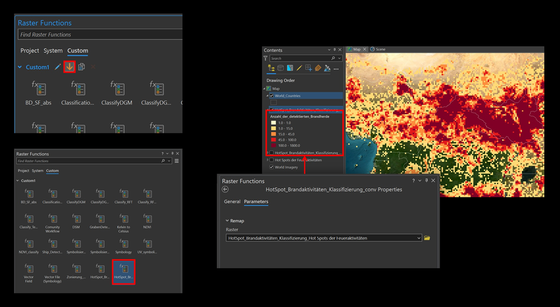Open search options dropdown in lower Raster Functions
Screen dimensions: 560x307
pos(169,161)
